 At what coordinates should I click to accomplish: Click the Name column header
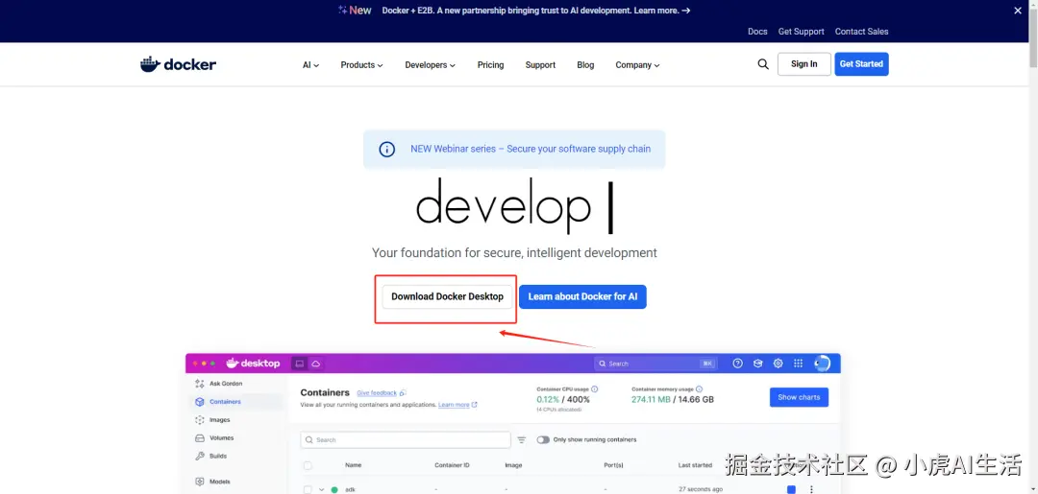[x=354, y=465]
